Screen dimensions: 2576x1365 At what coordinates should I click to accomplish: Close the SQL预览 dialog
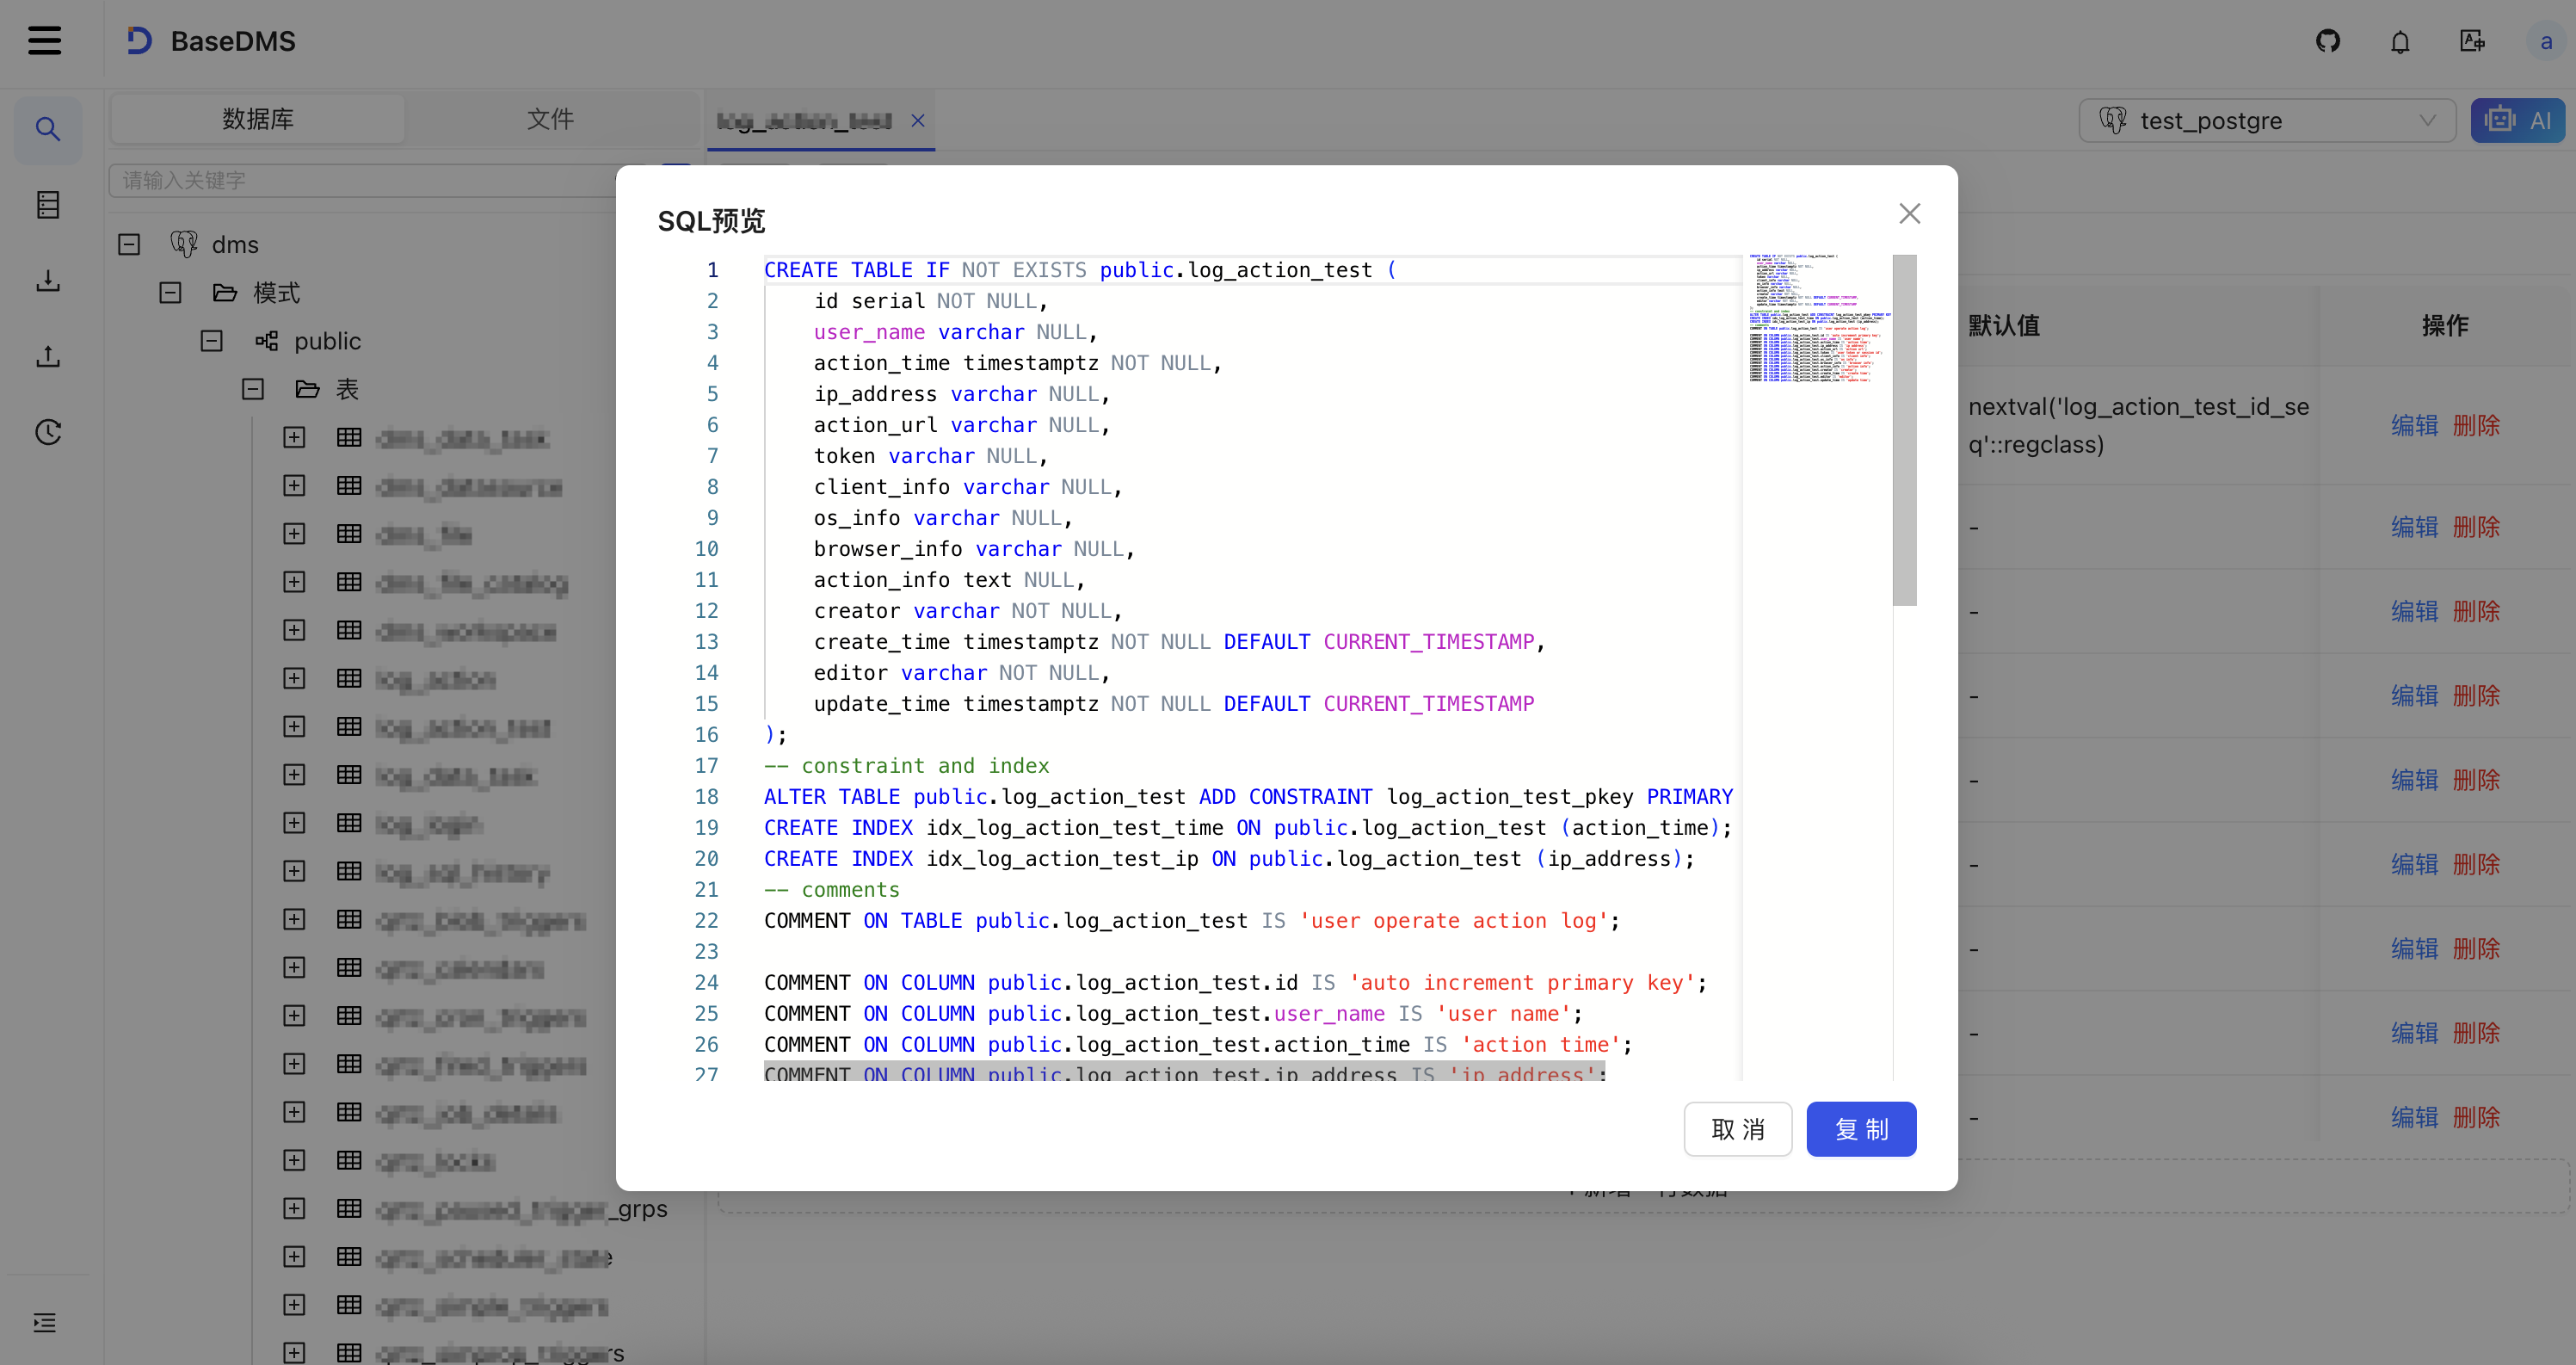click(x=1909, y=214)
